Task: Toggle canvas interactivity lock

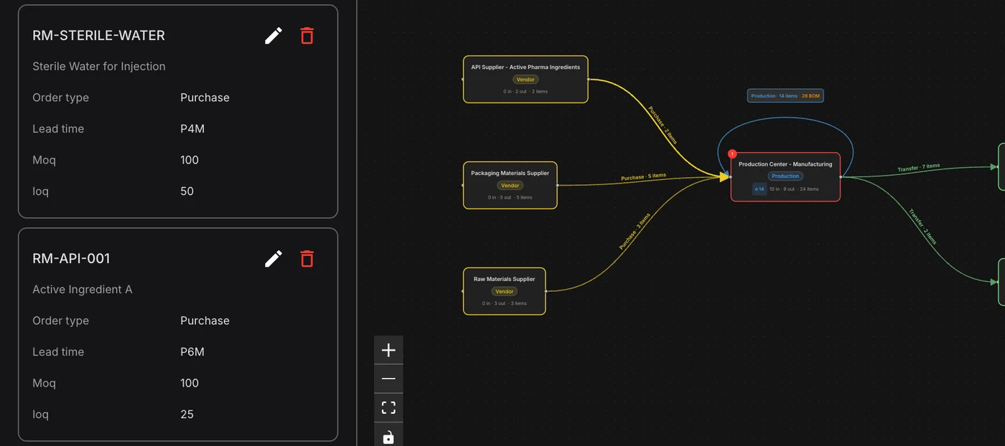Action: pyautogui.click(x=388, y=436)
